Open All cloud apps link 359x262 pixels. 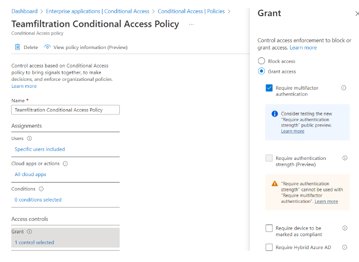(31, 175)
